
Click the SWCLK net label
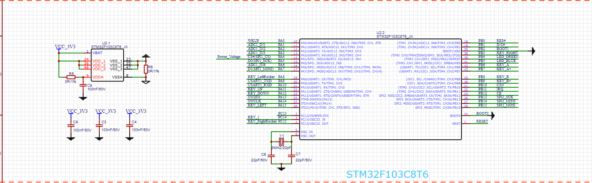click(254, 101)
